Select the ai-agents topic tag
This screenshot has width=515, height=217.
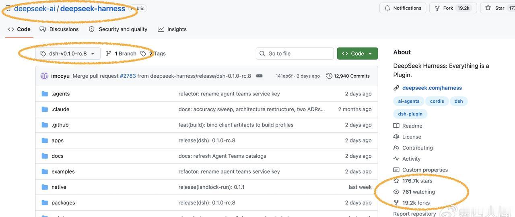tap(409, 101)
